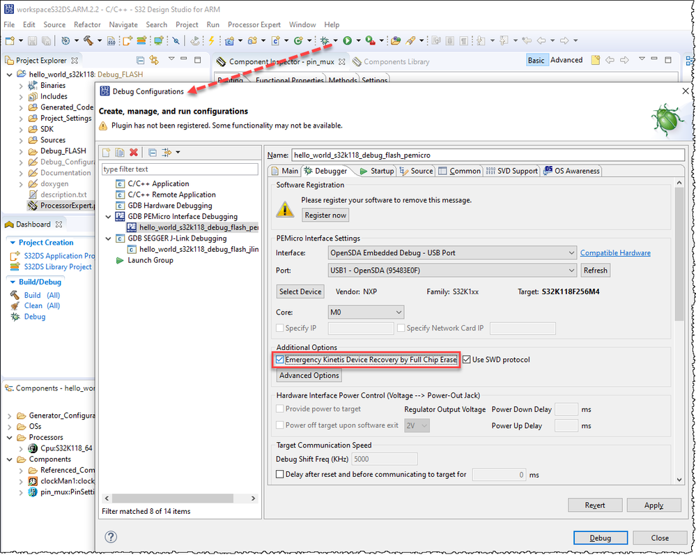Click the Revert button

[x=595, y=505]
